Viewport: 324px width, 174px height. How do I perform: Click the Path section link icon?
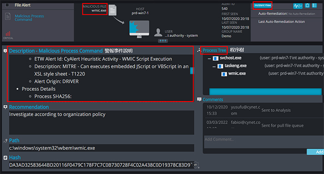click(x=6, y=141)
